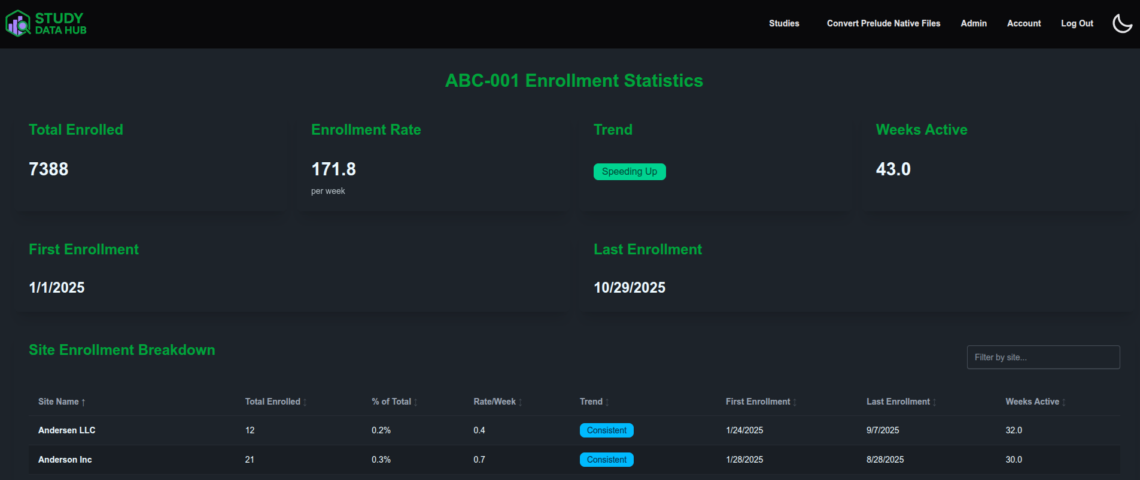
Task: Sort by Site Name column
Action: tap(62, 402)
